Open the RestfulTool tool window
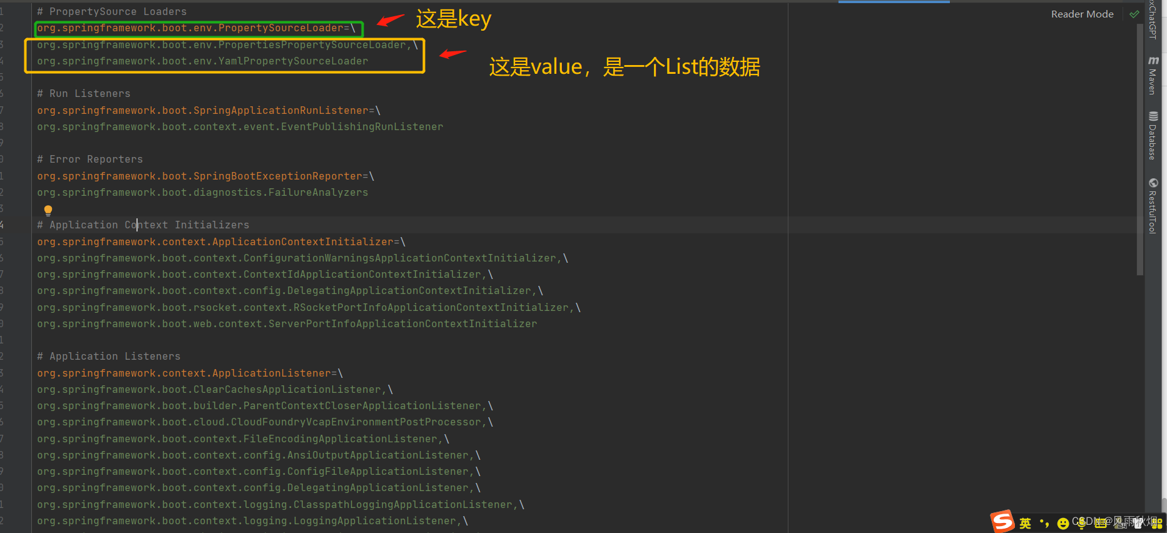The height and width of the screenshot is (533, 1167). [x=1153, y=206]
